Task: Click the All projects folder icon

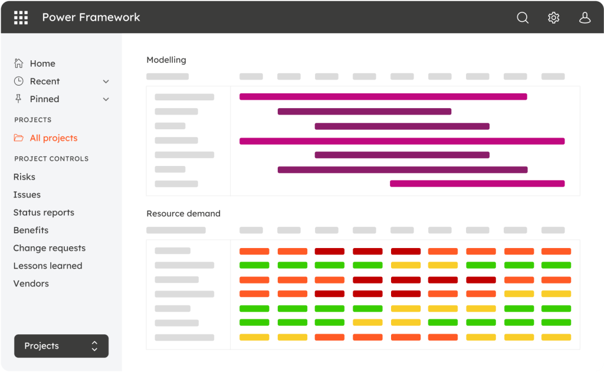Action: coord(19,138)
